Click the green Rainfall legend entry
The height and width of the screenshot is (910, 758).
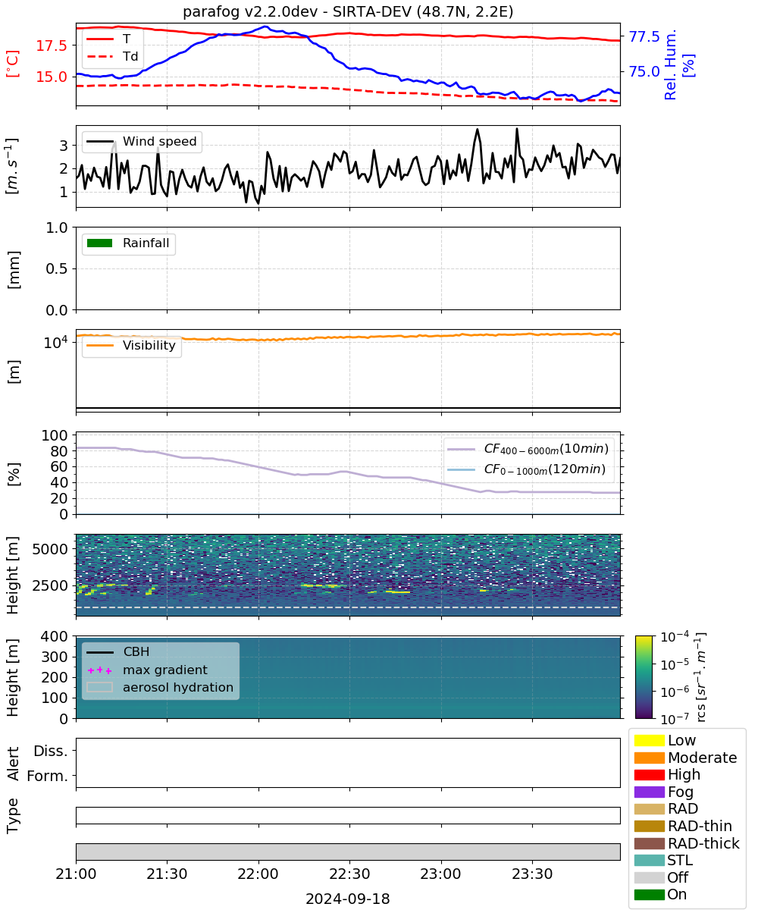tap(129, 243)
